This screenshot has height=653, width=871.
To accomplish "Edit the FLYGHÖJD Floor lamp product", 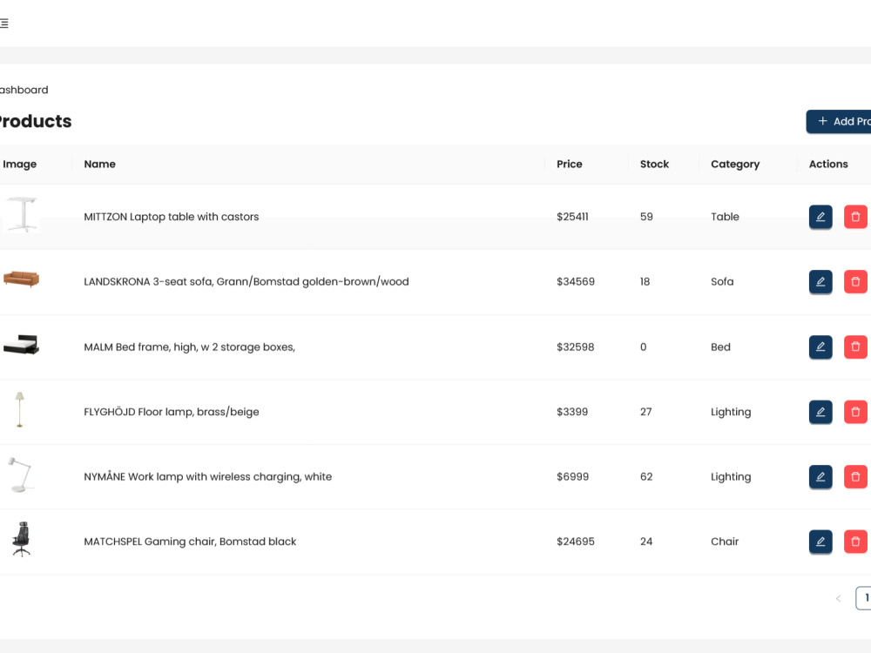I will tap(820, 412).
